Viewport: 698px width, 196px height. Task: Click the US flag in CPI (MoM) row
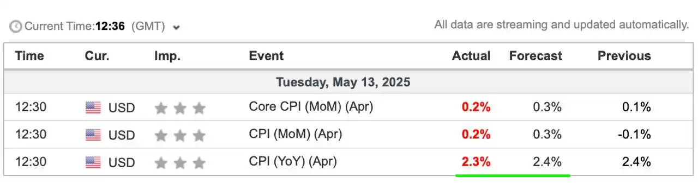93,135
